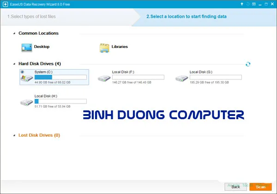
Task: Click the EaseUS app logo in title bar
Action: click(x=5, y=4)
